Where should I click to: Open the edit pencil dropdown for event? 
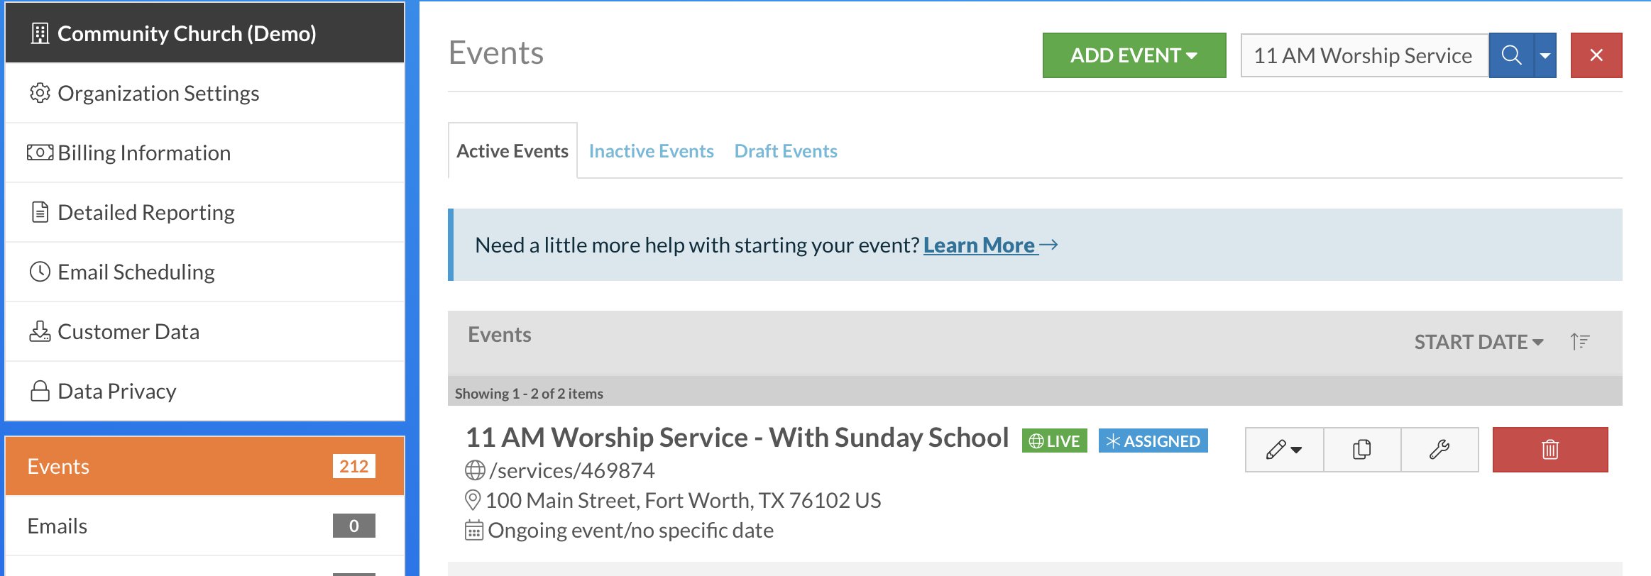pyautogui.click(x=1284, y=450)
